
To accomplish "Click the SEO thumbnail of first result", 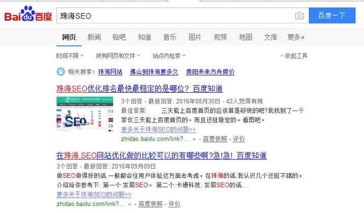I will (85, 114).
